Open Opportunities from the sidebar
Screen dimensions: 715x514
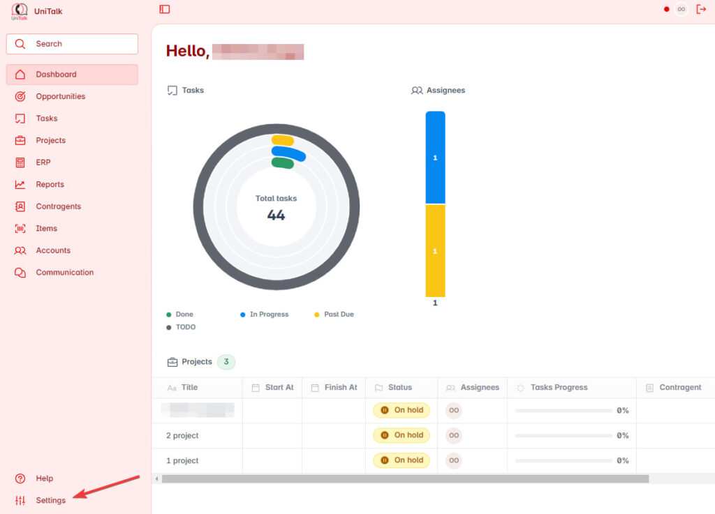[60, 96]
